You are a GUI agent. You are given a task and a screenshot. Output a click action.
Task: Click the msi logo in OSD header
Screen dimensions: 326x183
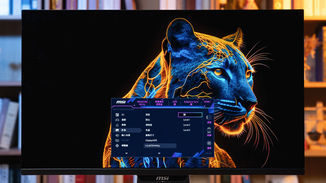pos(121,102)
